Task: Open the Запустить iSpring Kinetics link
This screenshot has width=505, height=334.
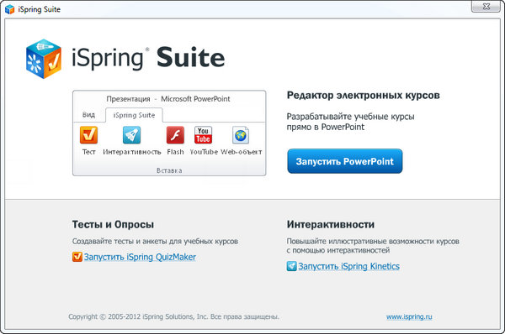Action: (348, 266)
